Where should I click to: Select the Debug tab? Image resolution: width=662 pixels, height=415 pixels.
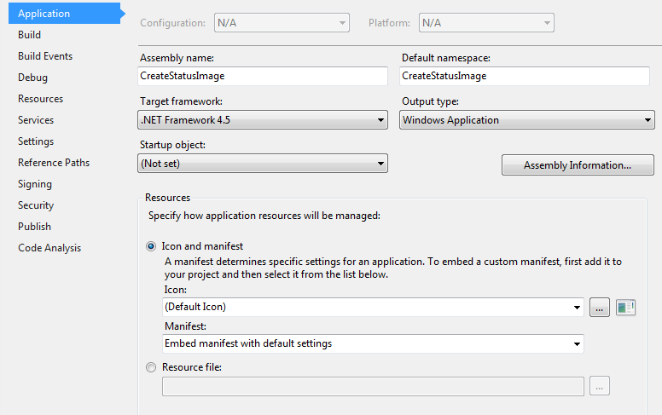click(x=33, y=78)
